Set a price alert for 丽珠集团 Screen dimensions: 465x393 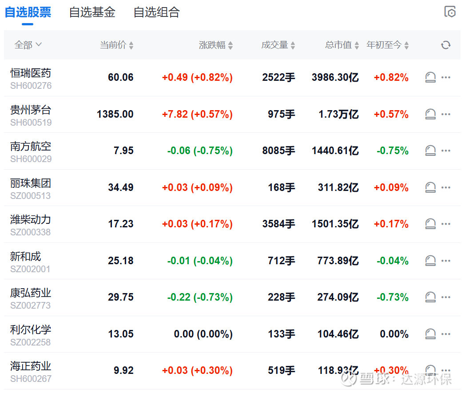click(430, 187)
